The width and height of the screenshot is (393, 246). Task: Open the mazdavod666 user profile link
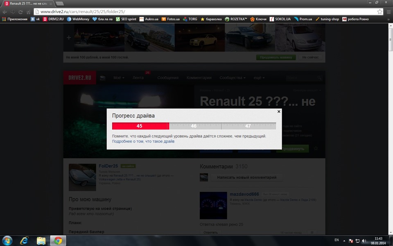[x=244, y=194]
